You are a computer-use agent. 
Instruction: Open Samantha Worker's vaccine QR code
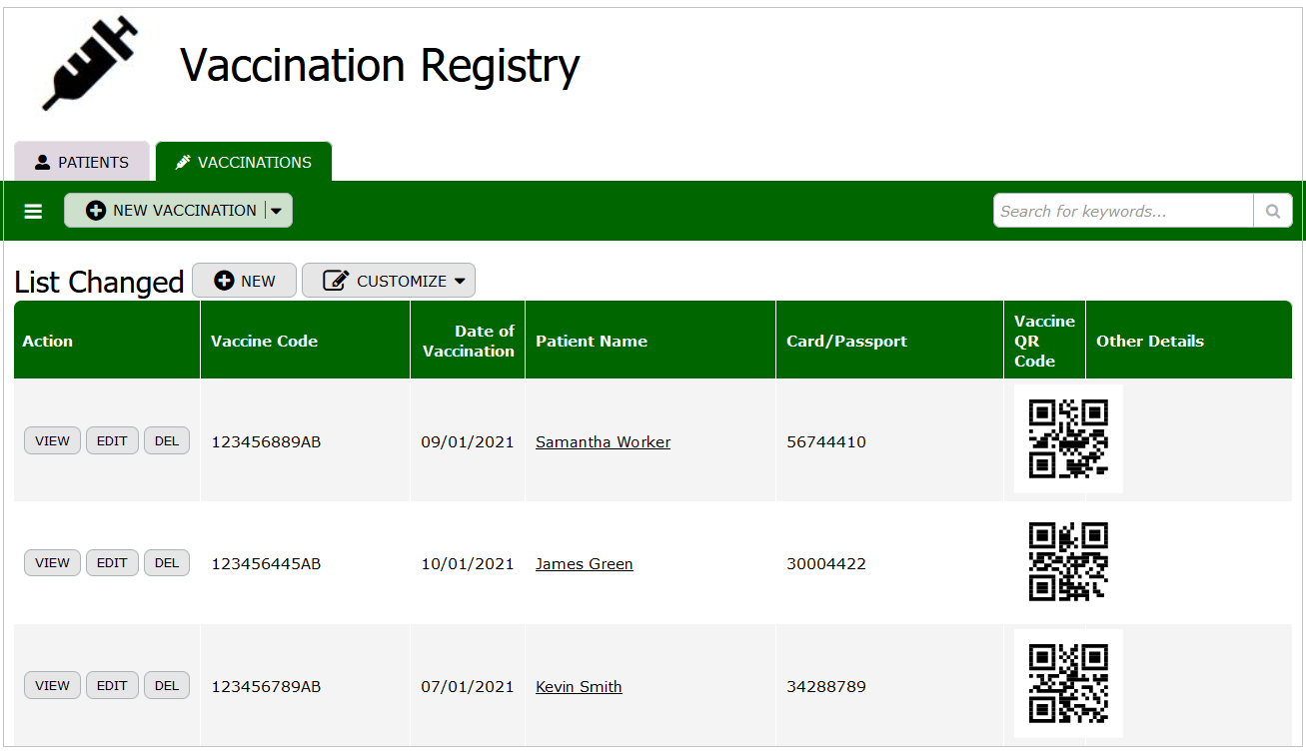[1068, 439]
